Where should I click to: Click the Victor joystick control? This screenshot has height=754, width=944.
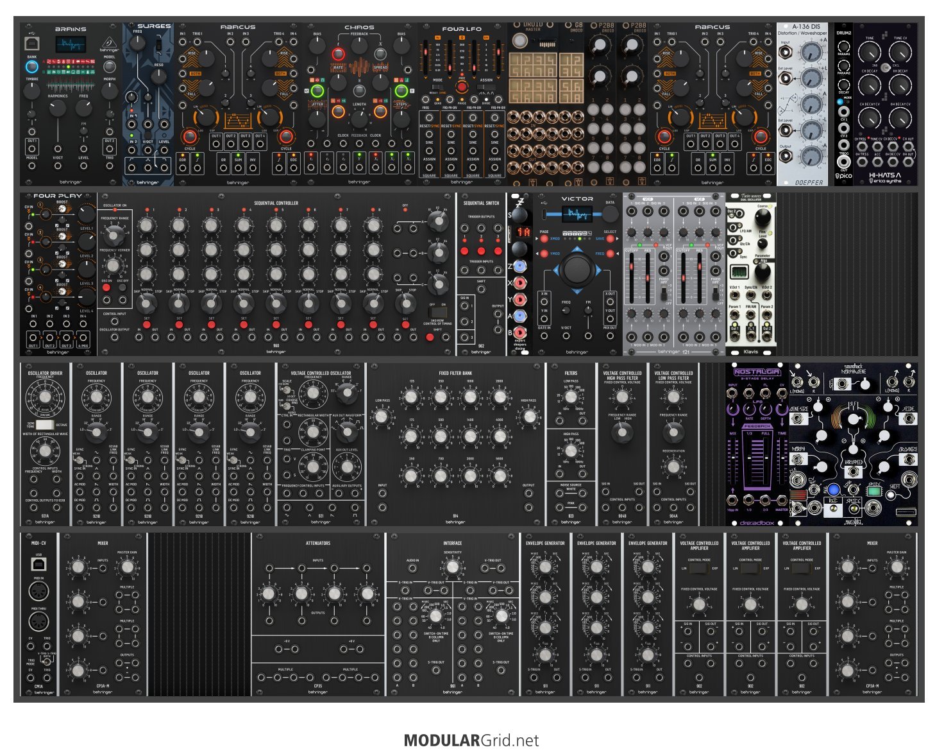coord(578,269)
